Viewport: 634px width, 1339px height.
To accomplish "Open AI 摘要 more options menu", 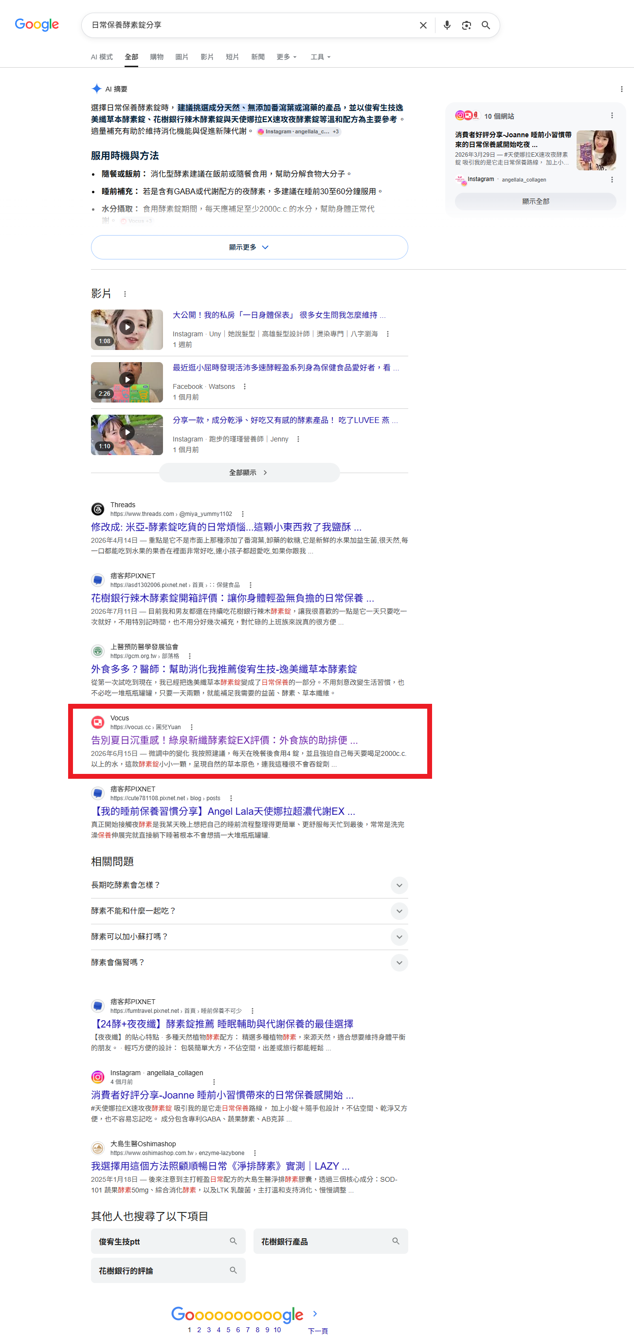I will point(621,90).
